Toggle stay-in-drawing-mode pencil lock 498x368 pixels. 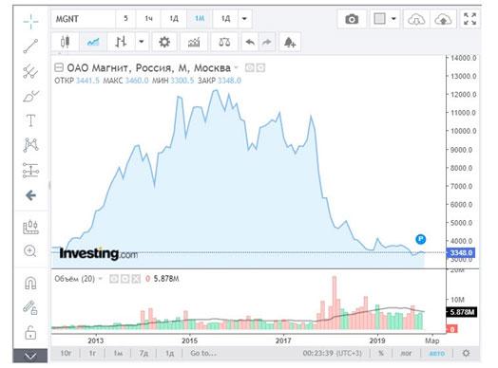click(x=30, y=308)
